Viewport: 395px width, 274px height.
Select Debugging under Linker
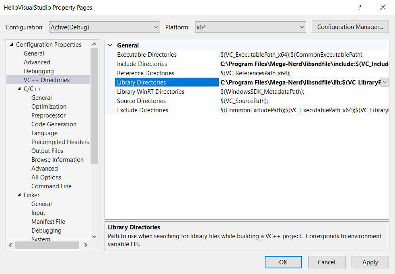pyautogui.click(x=46, y=231)
